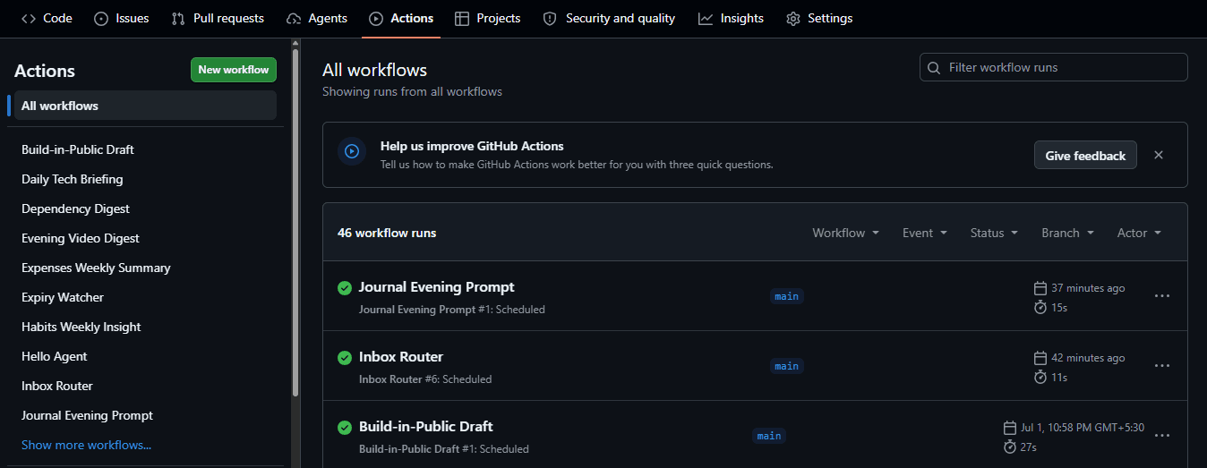Open the Branch filter dropdown

pyautogui.click(x=1067, y=233)
